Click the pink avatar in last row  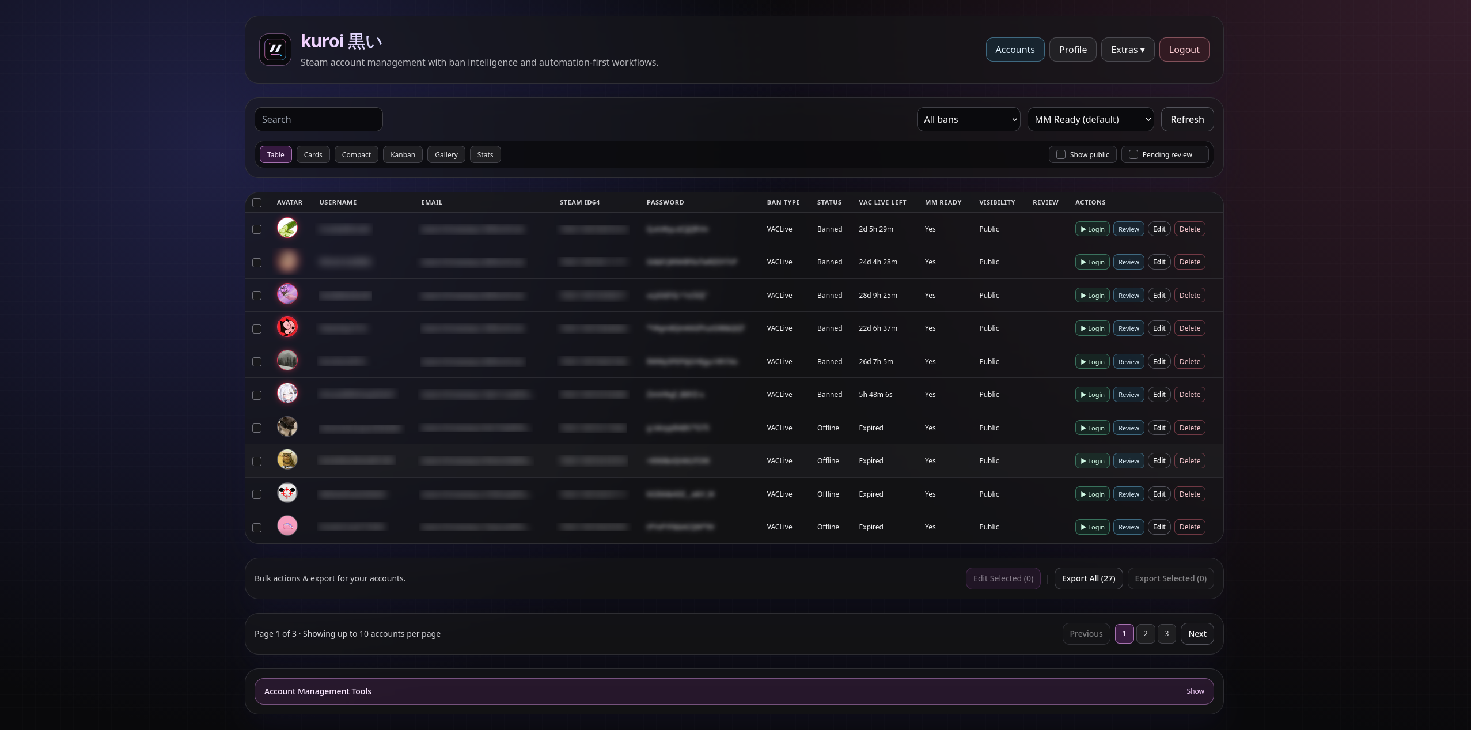pos(287,526)
